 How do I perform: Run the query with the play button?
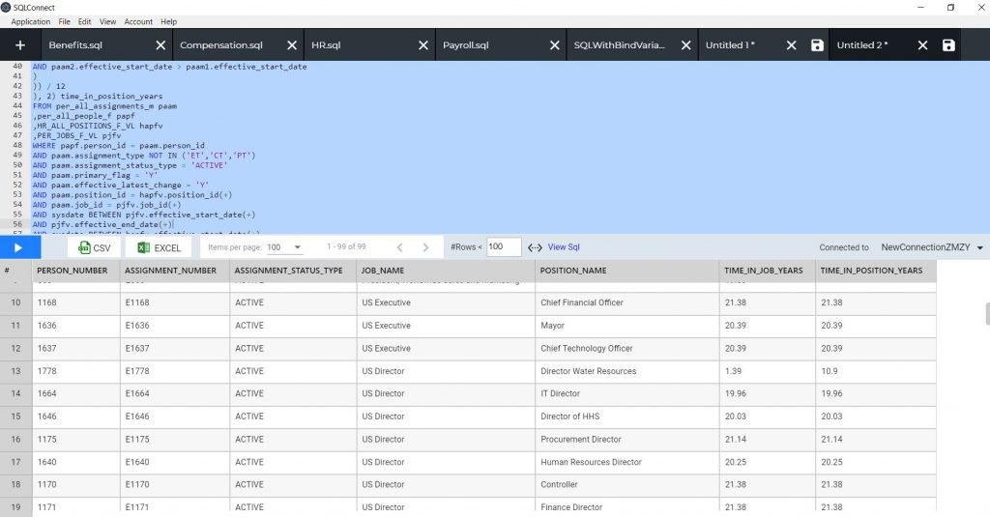[x=18, y=247]
